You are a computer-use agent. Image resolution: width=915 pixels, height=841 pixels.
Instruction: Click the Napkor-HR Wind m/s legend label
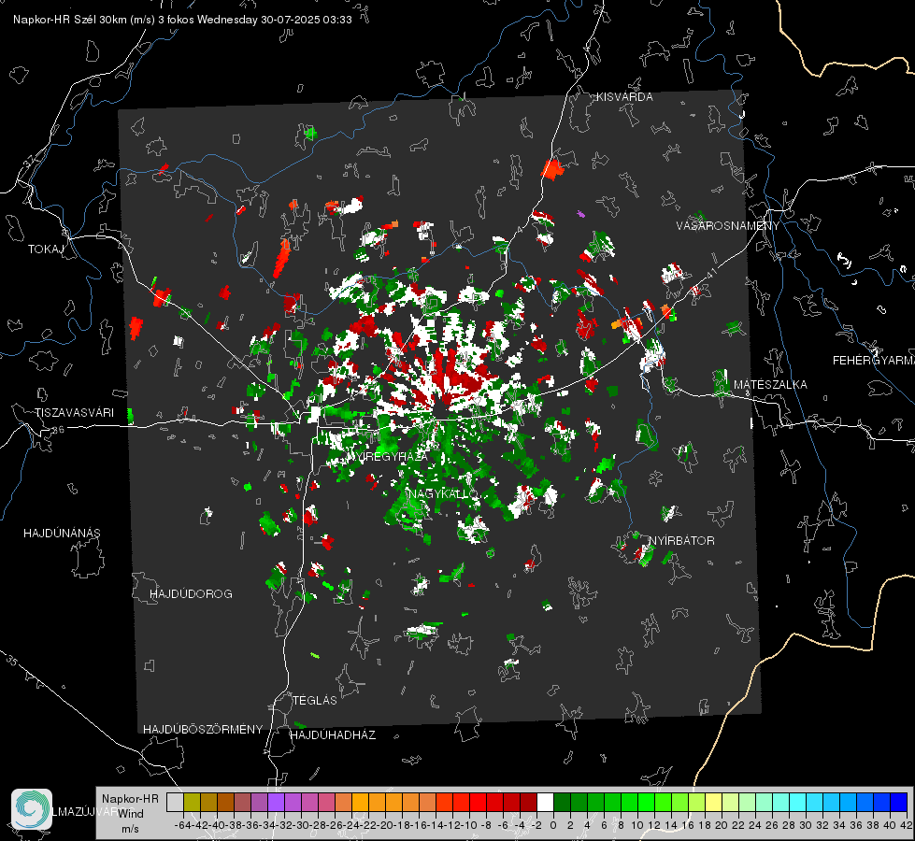tap(130, 814)
